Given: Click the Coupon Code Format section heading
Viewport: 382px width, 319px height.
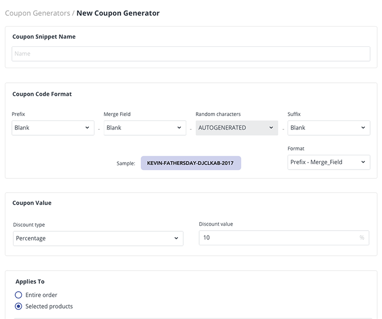Looking at the screenshot, I should (x=42, y=94).
